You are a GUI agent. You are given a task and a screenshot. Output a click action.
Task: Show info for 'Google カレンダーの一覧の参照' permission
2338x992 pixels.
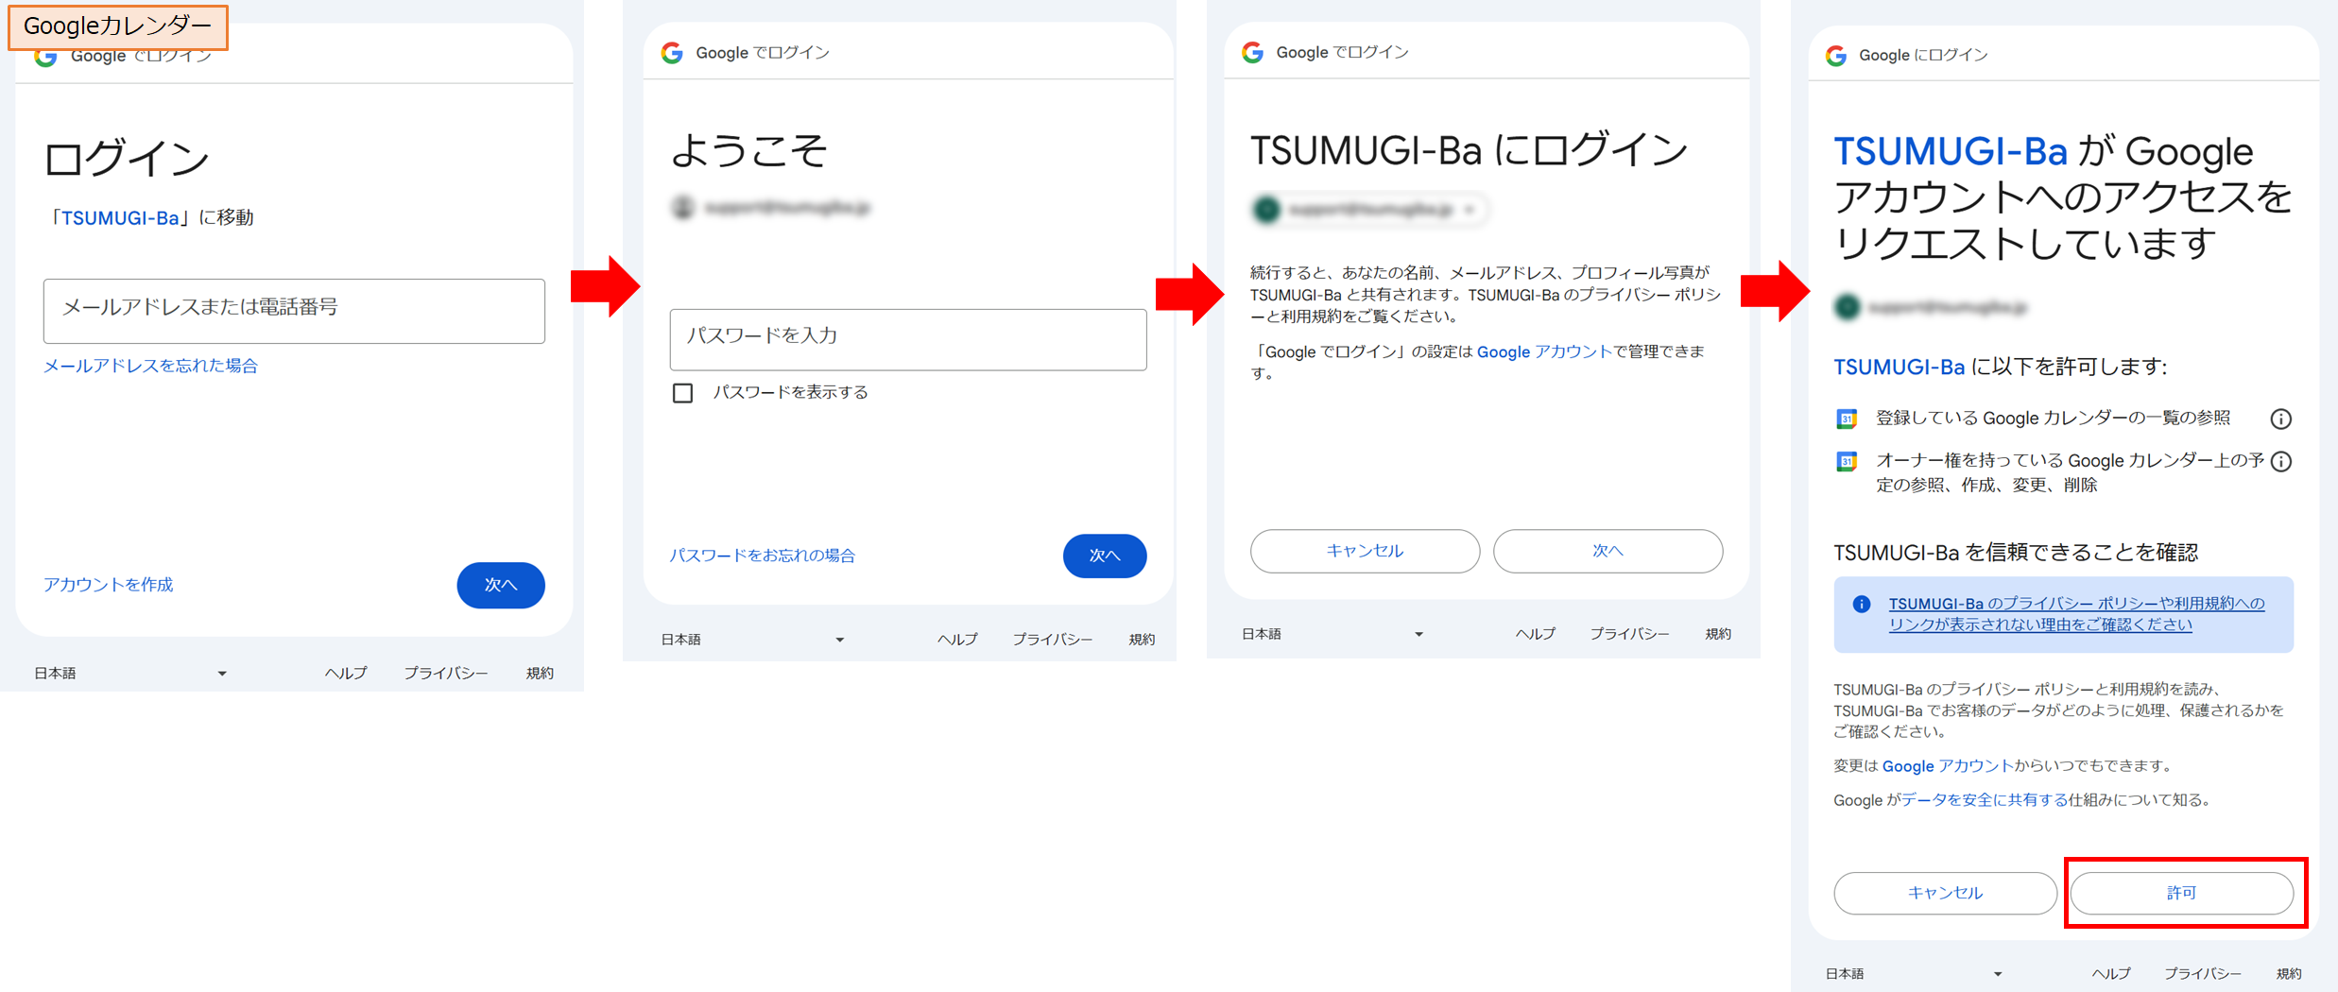coord(2281,419)
